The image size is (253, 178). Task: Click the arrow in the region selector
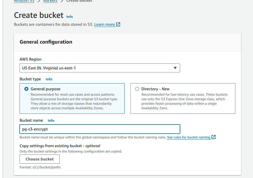pos(175,68)
